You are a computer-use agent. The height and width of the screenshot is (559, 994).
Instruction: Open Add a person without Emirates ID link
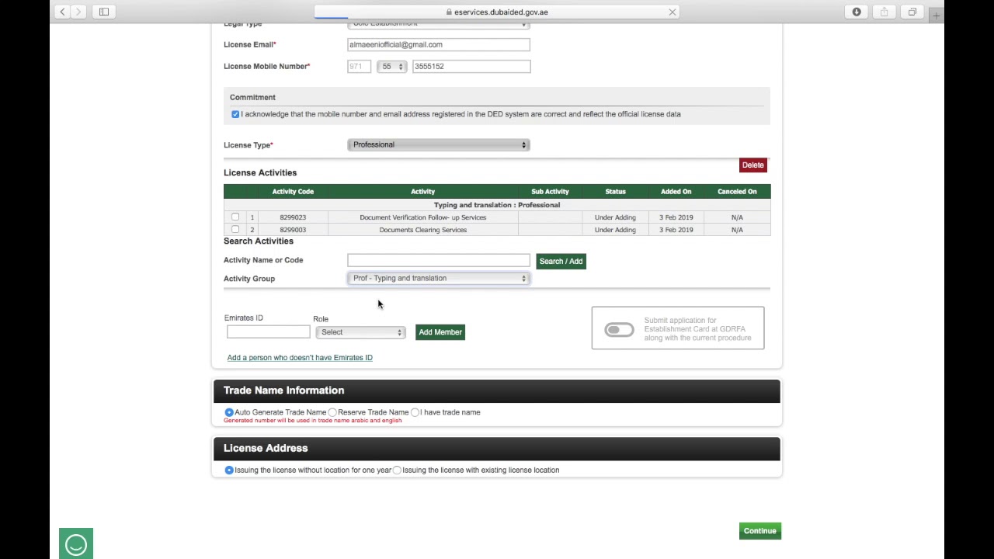pos(300,358)
